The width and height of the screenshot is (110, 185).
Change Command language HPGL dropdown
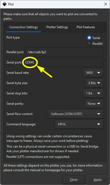tap(79, 124)
